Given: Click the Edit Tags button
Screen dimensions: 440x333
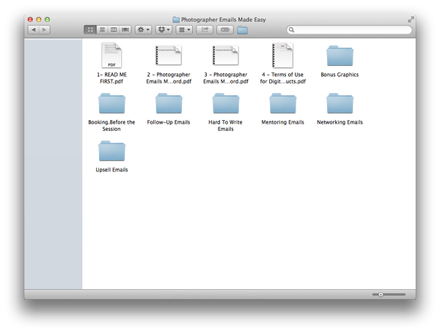Looking at the screenshot, I should (225, 30).
